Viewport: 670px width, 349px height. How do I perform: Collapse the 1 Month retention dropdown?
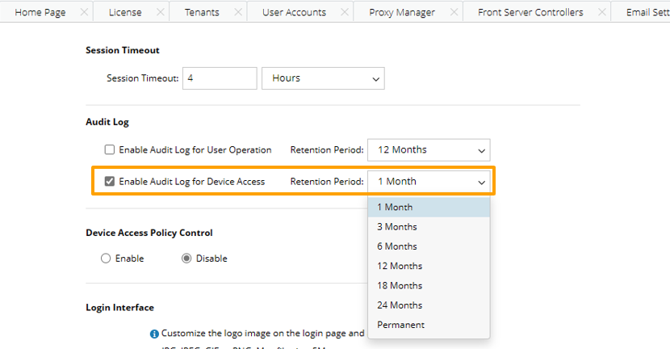[x=429, y=182]
